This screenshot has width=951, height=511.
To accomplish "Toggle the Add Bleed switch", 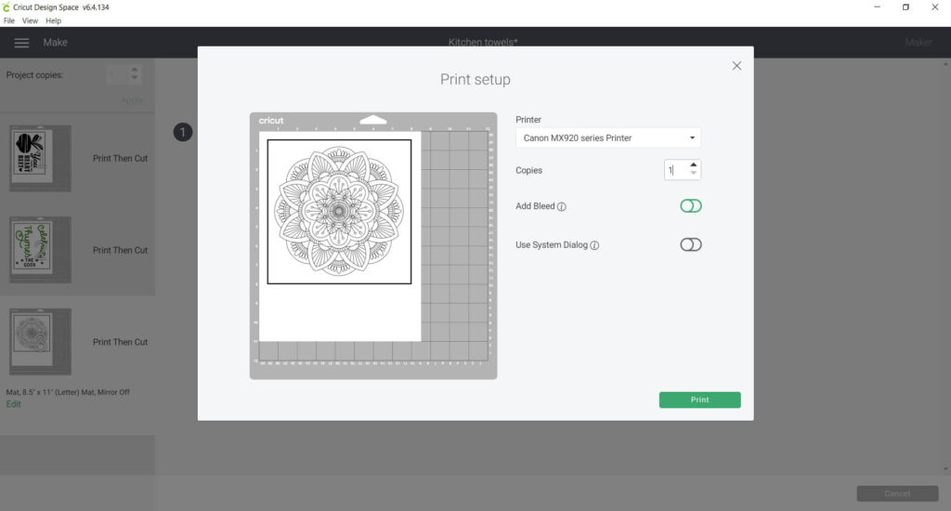I will click(691, 205).
